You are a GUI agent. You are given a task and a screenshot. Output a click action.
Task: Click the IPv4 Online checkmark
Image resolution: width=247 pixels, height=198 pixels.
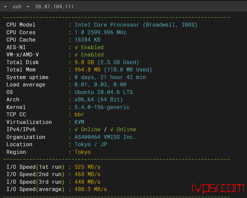(76, 130)
